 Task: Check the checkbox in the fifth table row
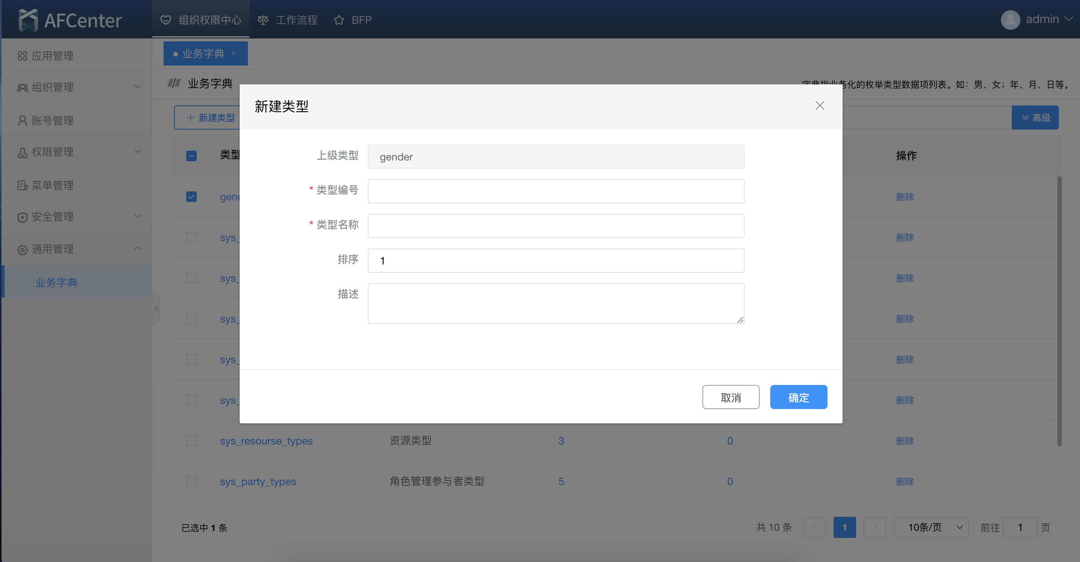[x=191, y=359]
